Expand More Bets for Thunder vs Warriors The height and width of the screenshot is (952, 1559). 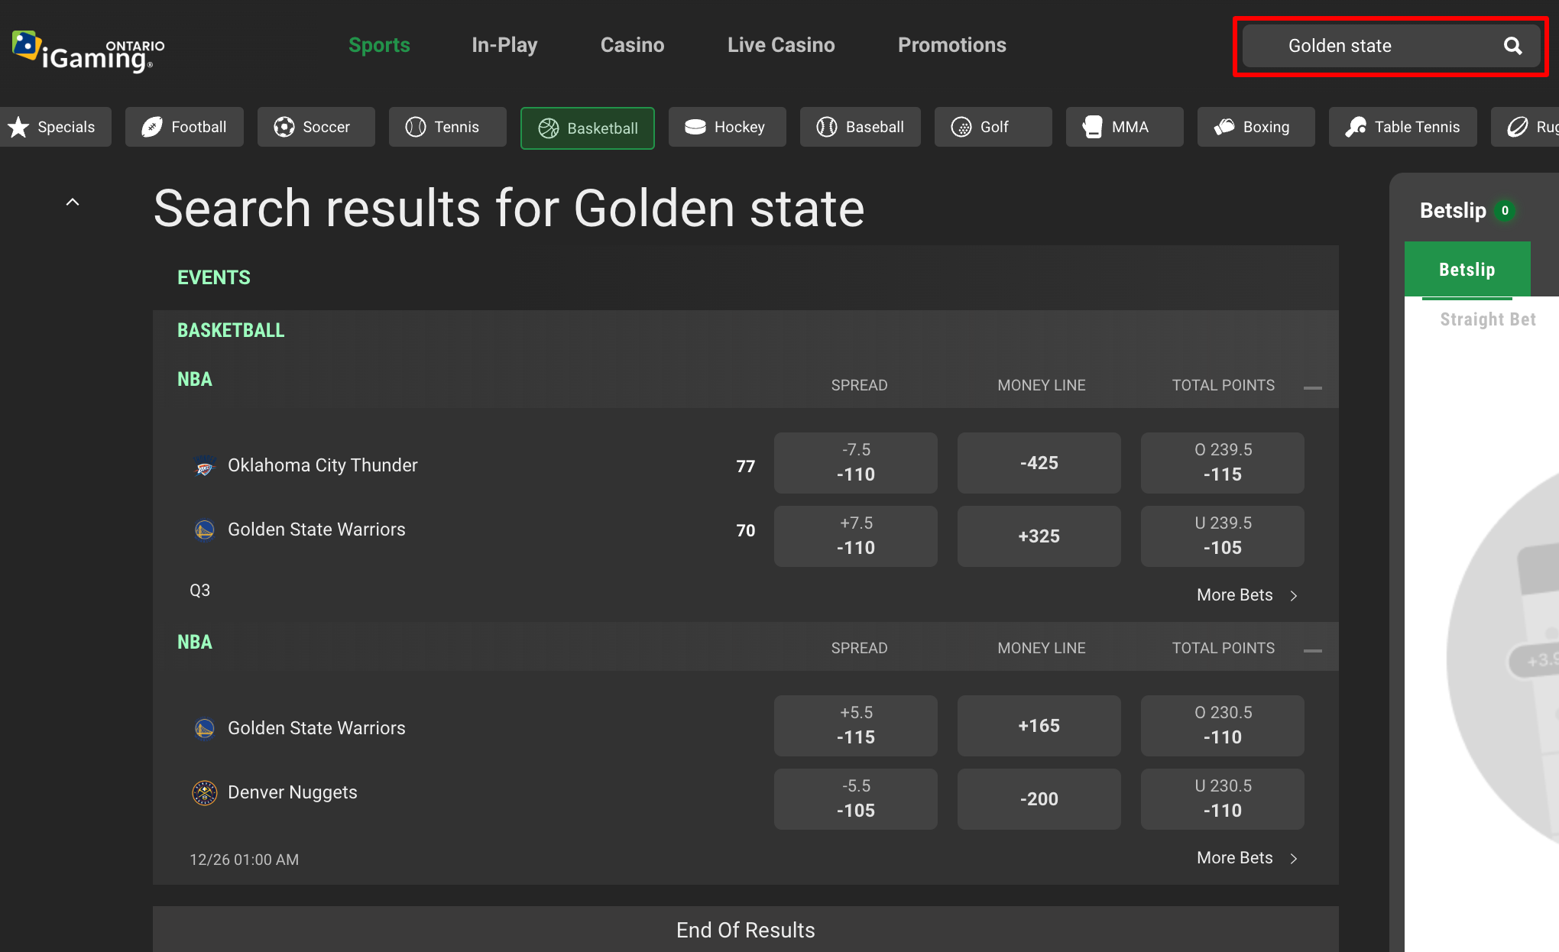1246,594
